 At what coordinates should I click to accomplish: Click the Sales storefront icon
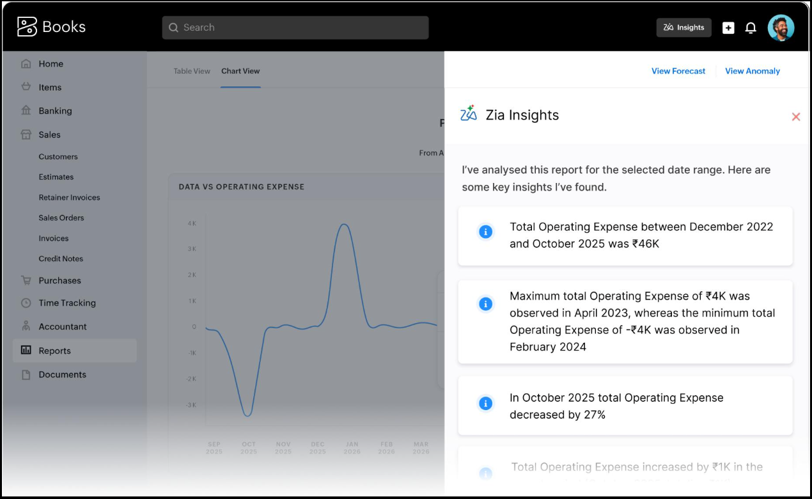(x=26, y=134)
